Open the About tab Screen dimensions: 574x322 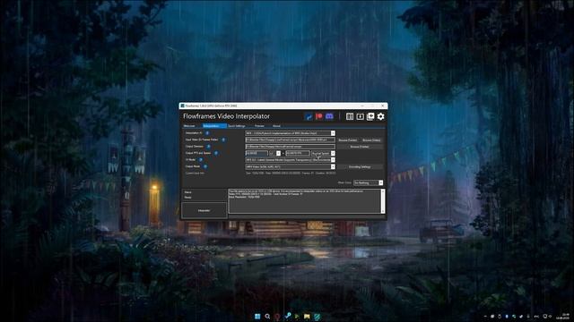pos(276,126)
